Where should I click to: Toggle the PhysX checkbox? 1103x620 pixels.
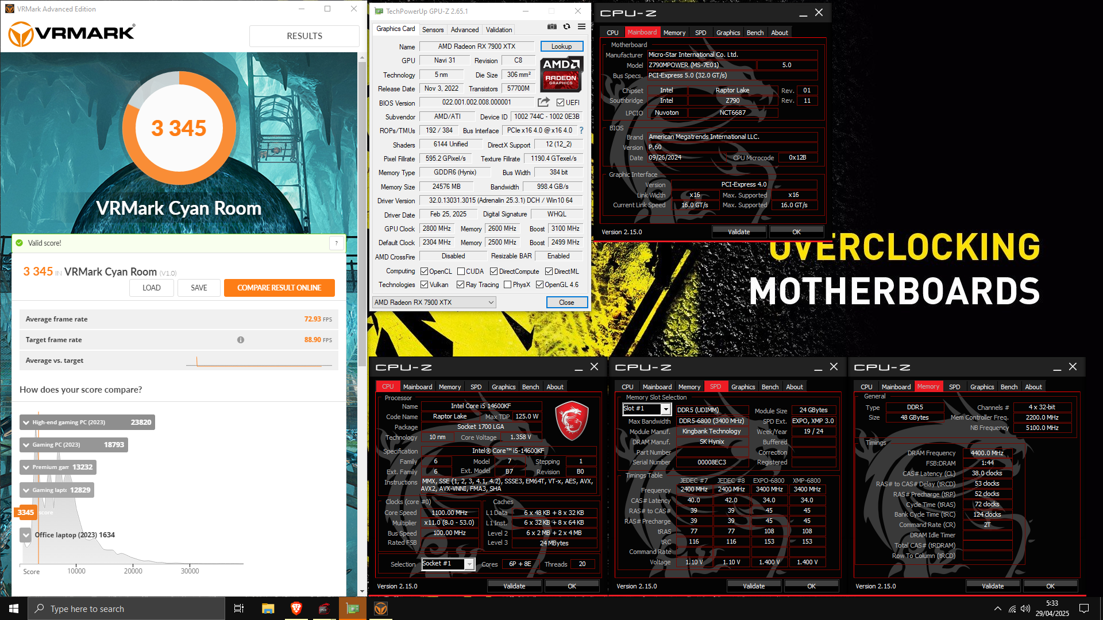tap(507, 285)
